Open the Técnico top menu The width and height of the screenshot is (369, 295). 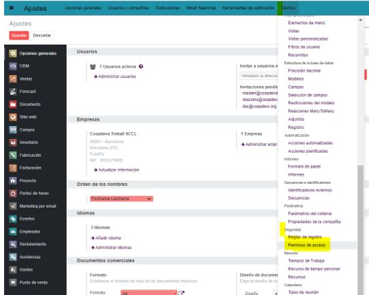tap(288, 7)
